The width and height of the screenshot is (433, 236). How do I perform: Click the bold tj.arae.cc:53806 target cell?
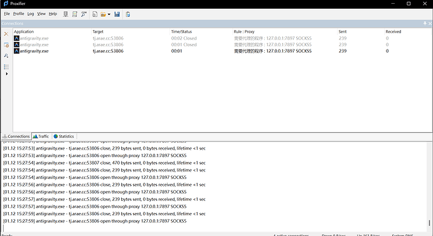(x=108, y=51)
